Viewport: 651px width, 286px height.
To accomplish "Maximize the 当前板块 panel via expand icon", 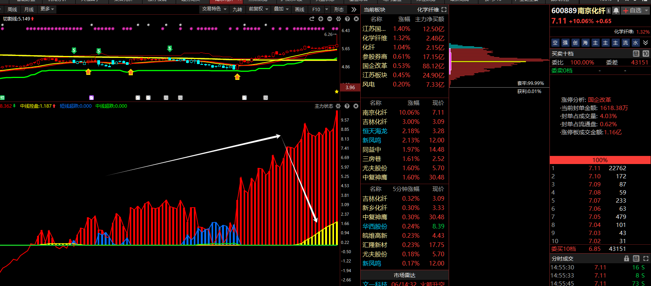I will pyautogui.click(x=444, y=10).
